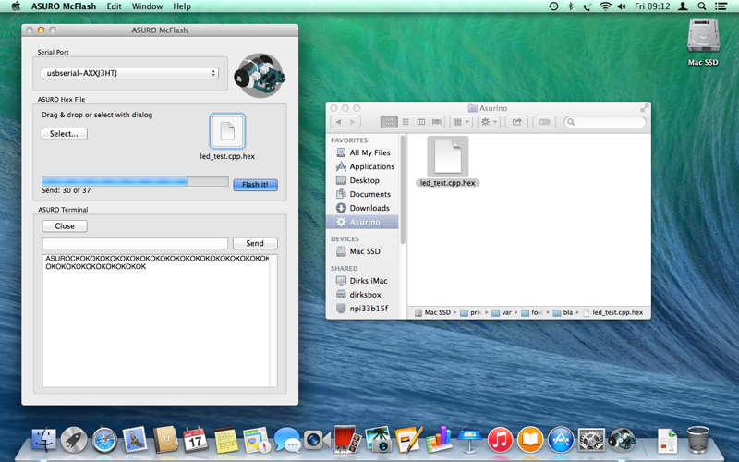Image resolution: width=739 pixels, height=462 pixels.
Task: Switch Finder to column view
Action: (x=421, y=122)
